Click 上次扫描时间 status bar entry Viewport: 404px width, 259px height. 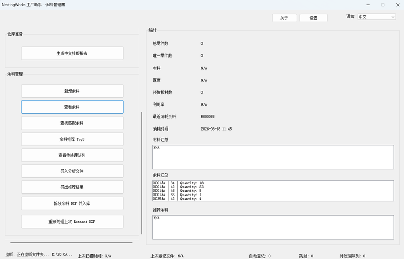pos(94,256)
